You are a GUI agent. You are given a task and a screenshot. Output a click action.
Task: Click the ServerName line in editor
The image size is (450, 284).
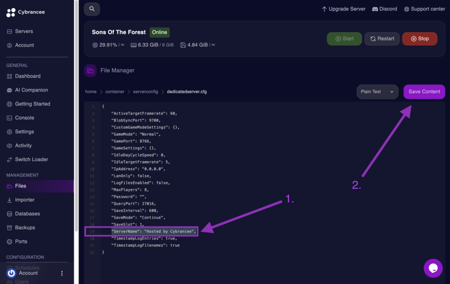tap(153, 231)
